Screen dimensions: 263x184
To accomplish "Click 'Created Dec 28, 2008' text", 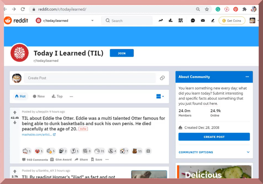I will click(x=202, y=128).
